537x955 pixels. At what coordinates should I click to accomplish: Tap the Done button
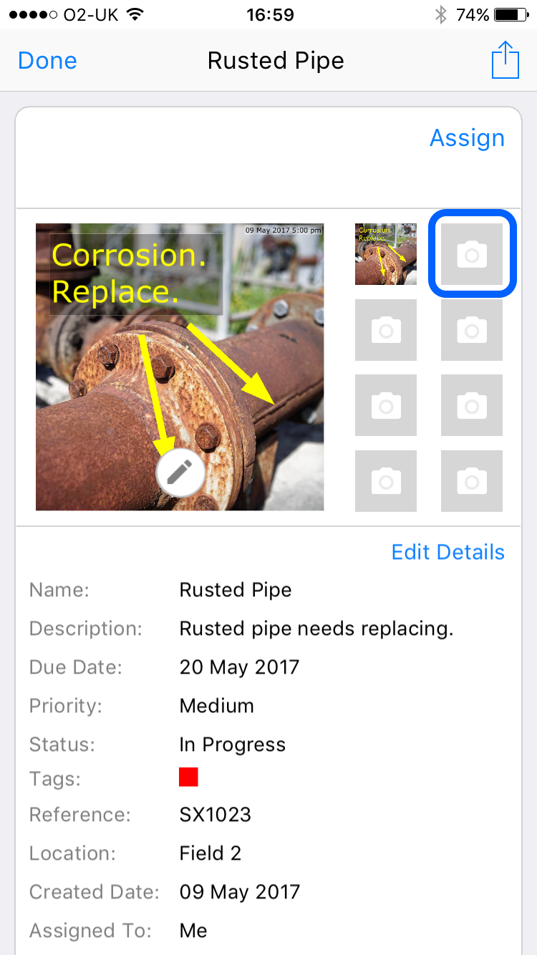click(x=47, y=61)
